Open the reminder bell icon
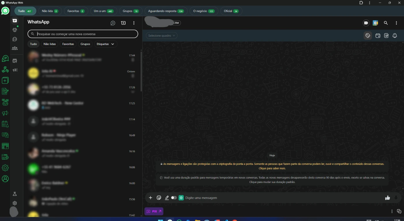 395,36
